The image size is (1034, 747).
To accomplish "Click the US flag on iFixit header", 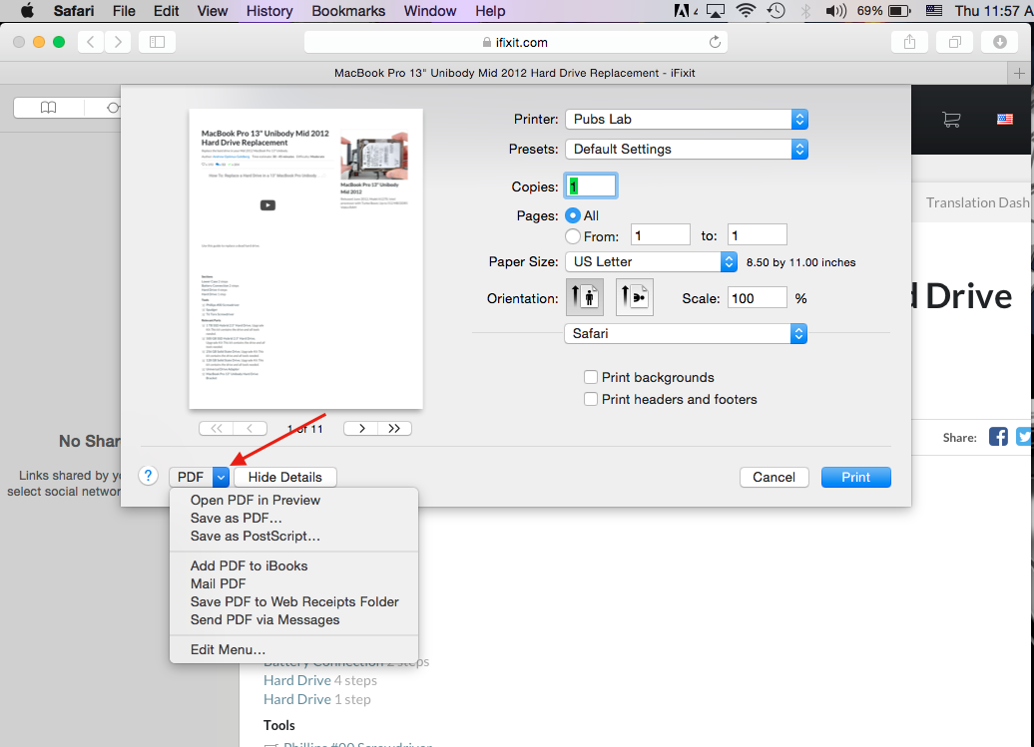I will 1005,120.
